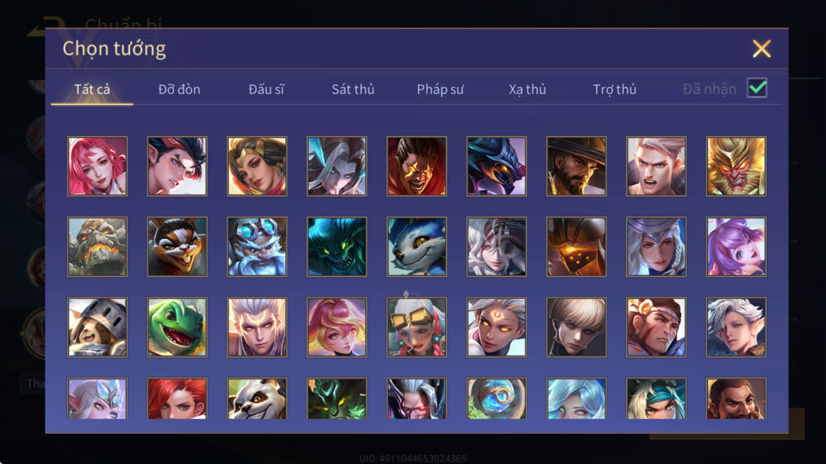Select the bearded cowboy-hat hero portrait

(577, 166)
